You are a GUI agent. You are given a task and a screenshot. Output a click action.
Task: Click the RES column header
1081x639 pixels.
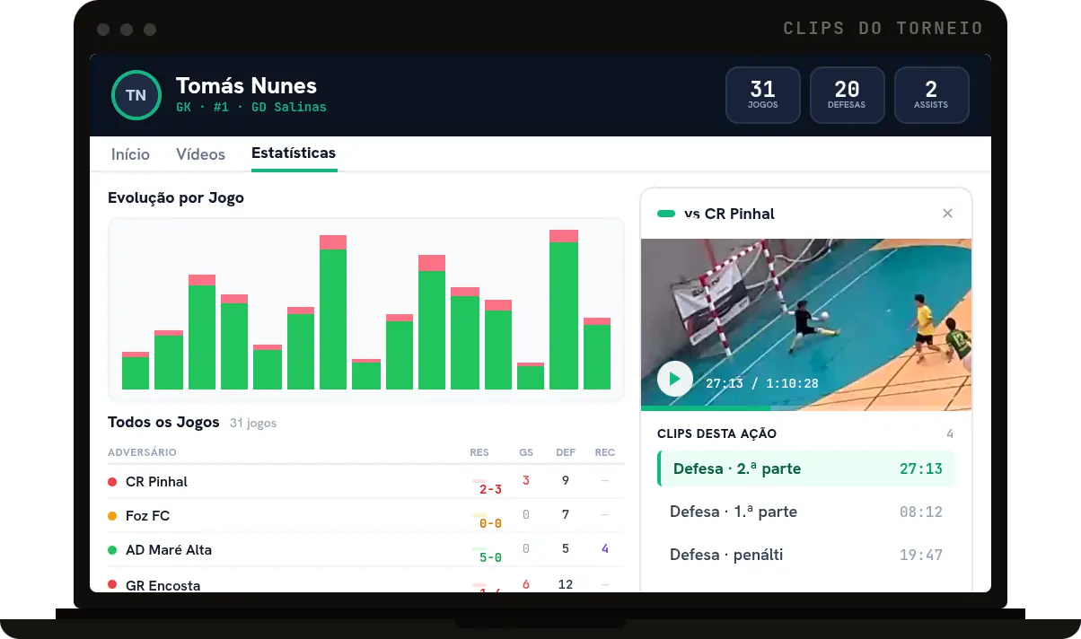pos(479,452)
